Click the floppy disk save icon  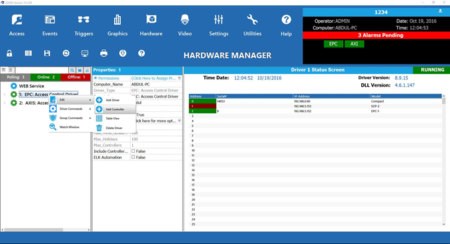47,53
